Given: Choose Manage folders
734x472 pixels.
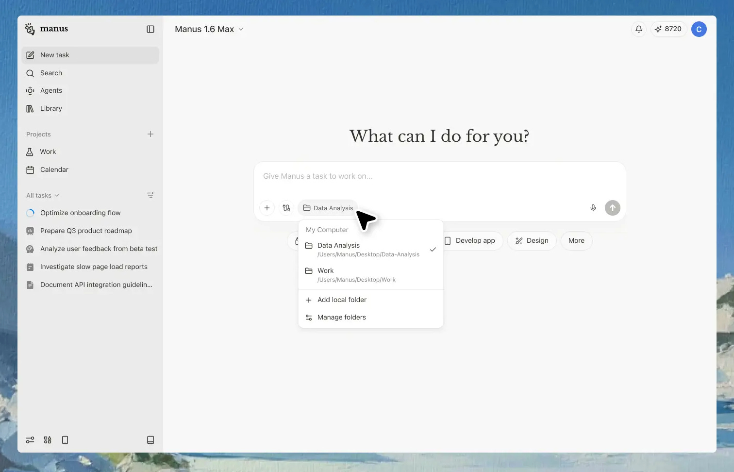Looking at the screenshot, I should [371, 317].
